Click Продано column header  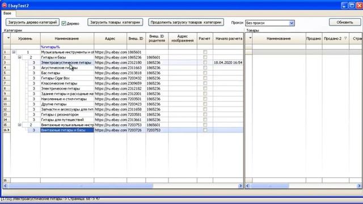[314, 39]
